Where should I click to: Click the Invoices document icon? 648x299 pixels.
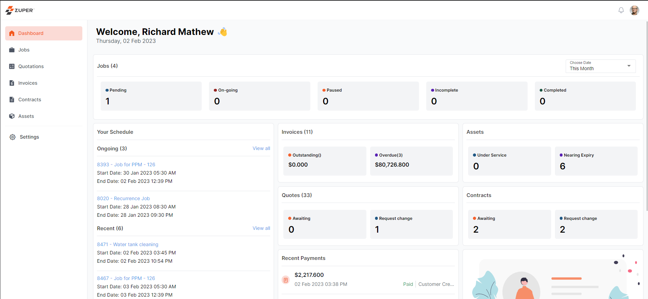[12, 83]
